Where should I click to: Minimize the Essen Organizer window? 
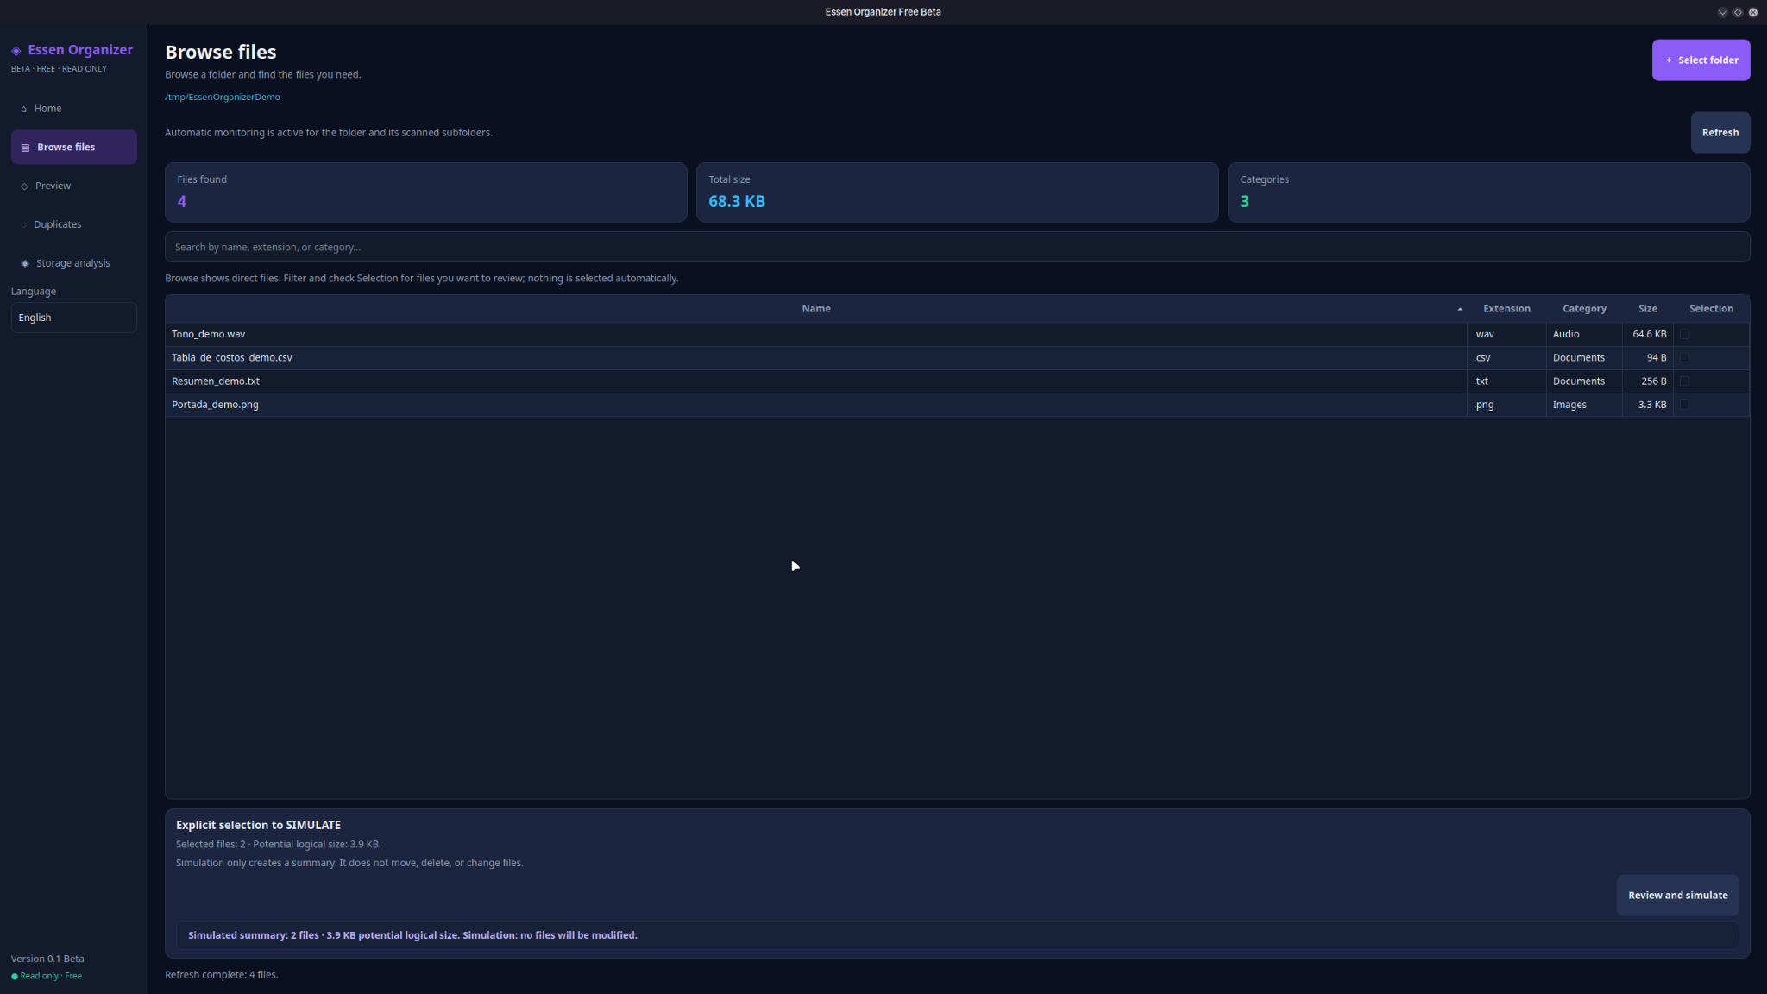pos(1722,12)
